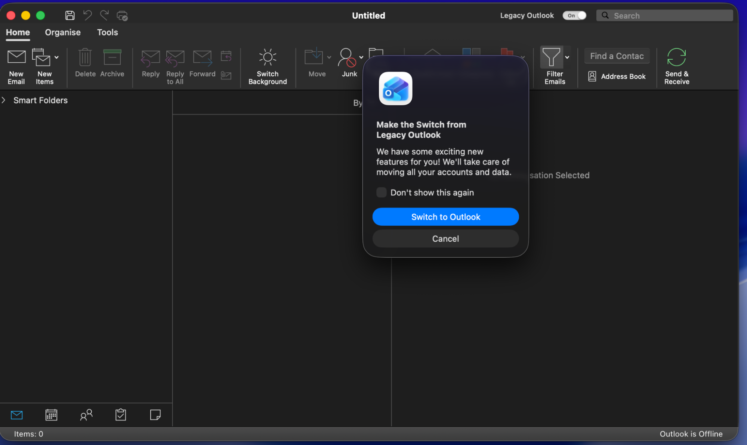747x445 pixels.
Task: Click the Reply icon
Action: pyautogui.click(x=150, y=58)
